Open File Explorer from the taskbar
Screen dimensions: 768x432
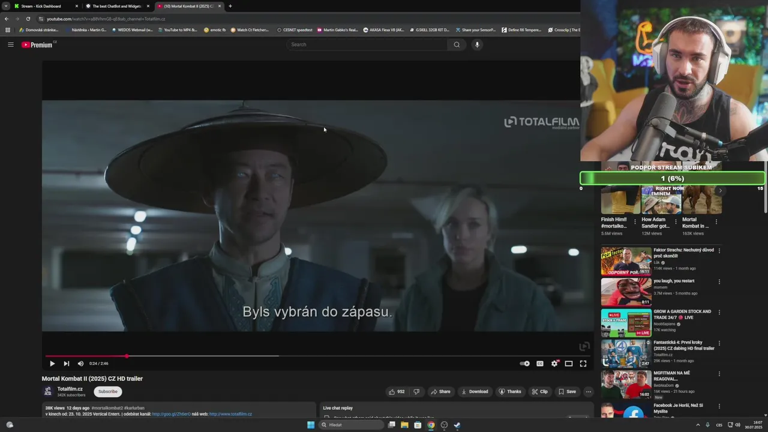tap(404, 425)
